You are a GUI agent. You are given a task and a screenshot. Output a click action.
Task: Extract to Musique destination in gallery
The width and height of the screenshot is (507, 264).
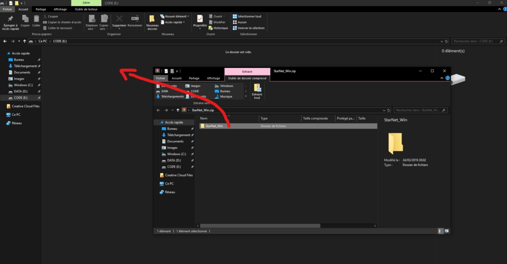[224, 97]
